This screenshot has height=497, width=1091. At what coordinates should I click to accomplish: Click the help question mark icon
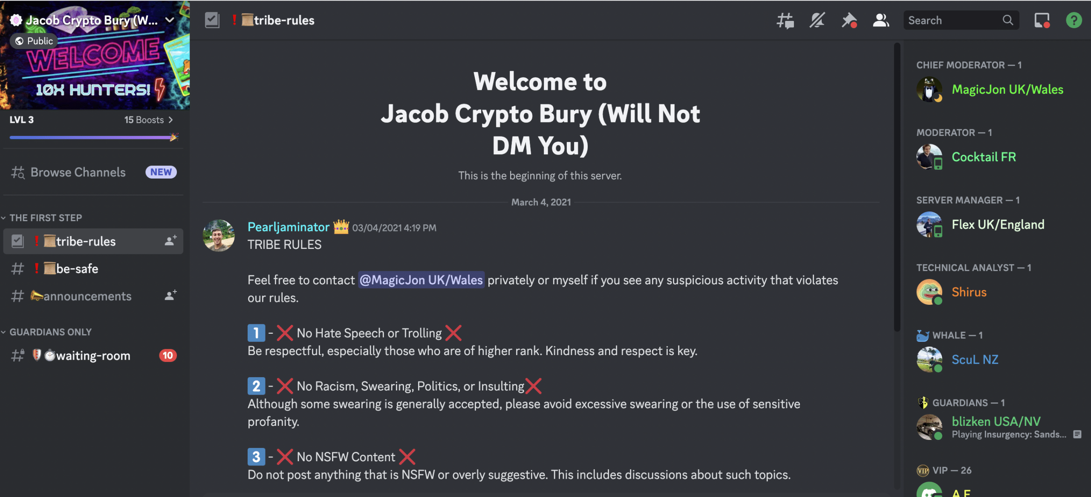pyautogui.click(x=1074, y=19)
